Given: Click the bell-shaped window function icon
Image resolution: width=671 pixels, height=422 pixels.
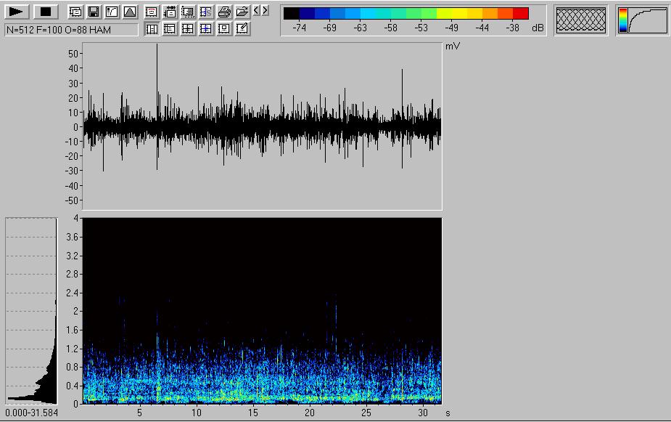Looking at the screenshot, I should click(x=129, y=12).
